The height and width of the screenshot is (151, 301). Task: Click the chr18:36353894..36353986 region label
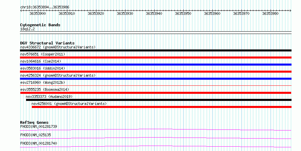coord(45,7)
